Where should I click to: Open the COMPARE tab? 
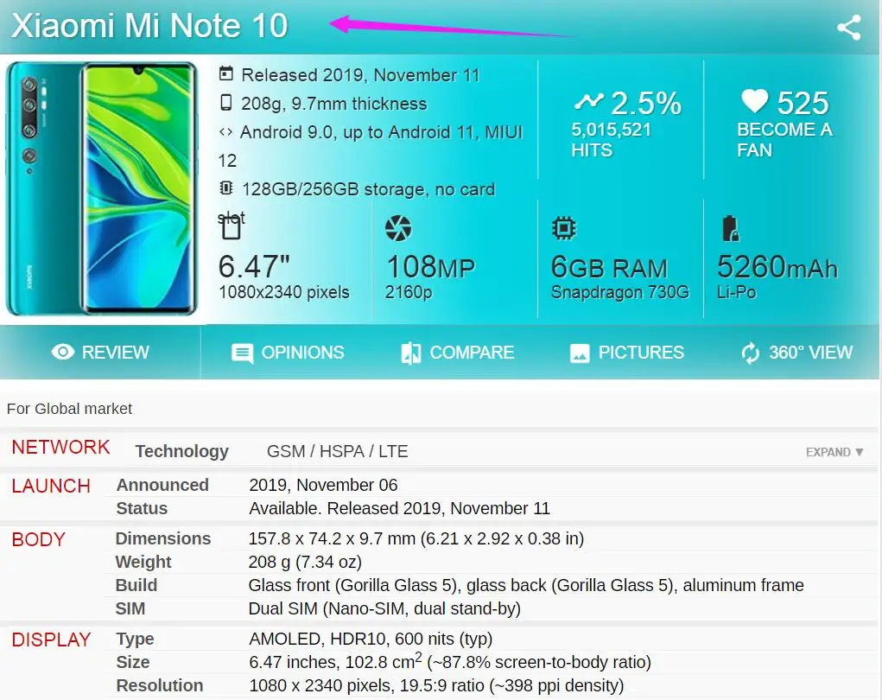(457, 353)
